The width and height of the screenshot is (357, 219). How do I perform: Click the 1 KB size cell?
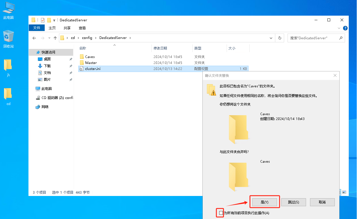pyautogui.click(x=243, y=69)
